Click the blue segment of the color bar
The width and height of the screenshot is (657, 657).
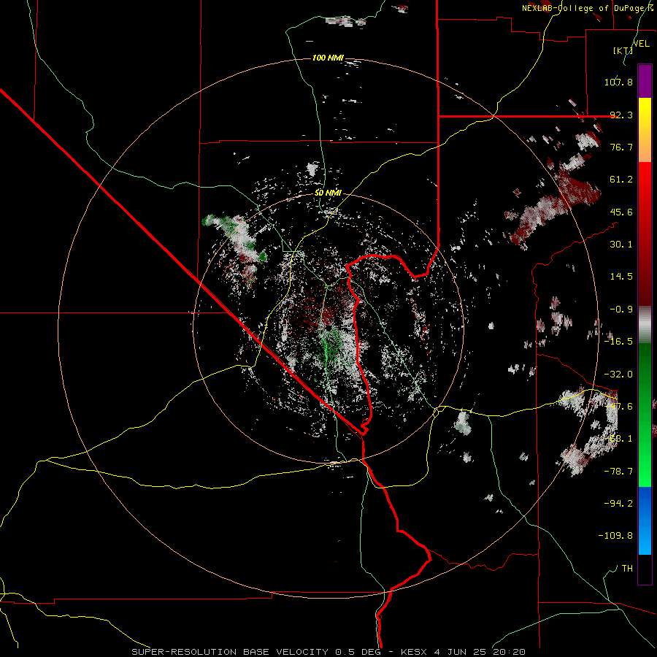(645, 521)
